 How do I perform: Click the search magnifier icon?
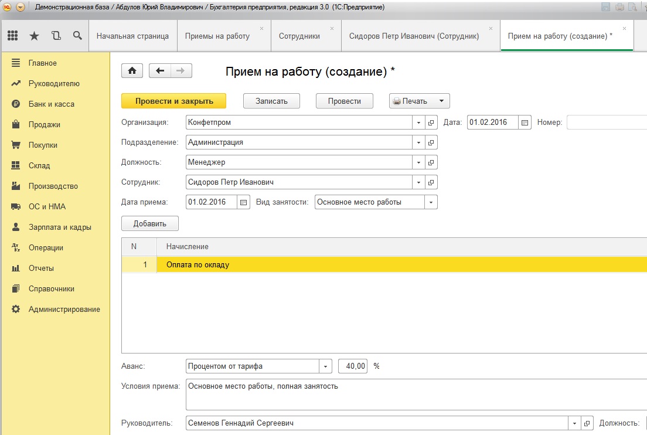tap(77, 36)
